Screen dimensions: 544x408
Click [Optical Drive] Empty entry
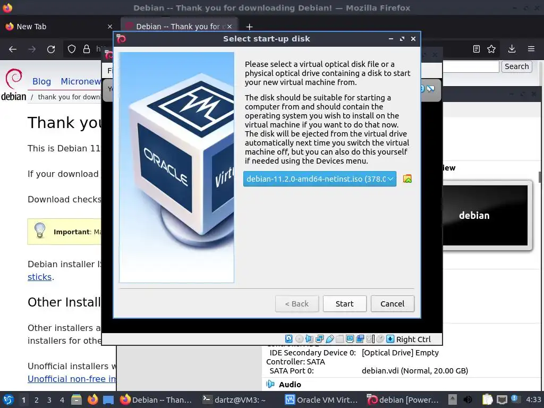(x=400, y=353)
